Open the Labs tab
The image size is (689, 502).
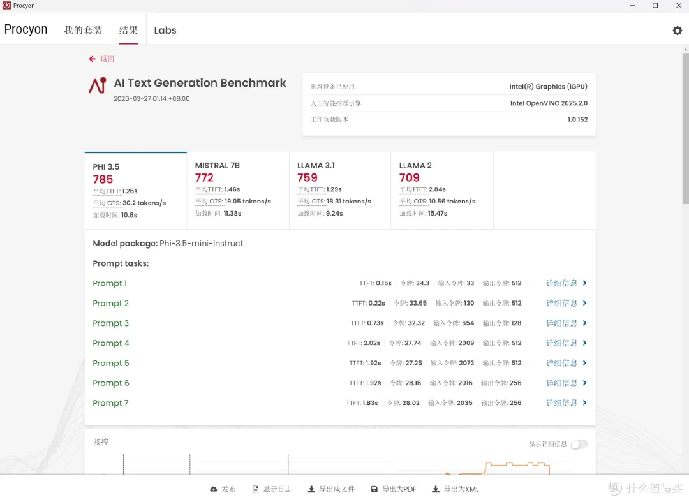[x=165, y=31]
